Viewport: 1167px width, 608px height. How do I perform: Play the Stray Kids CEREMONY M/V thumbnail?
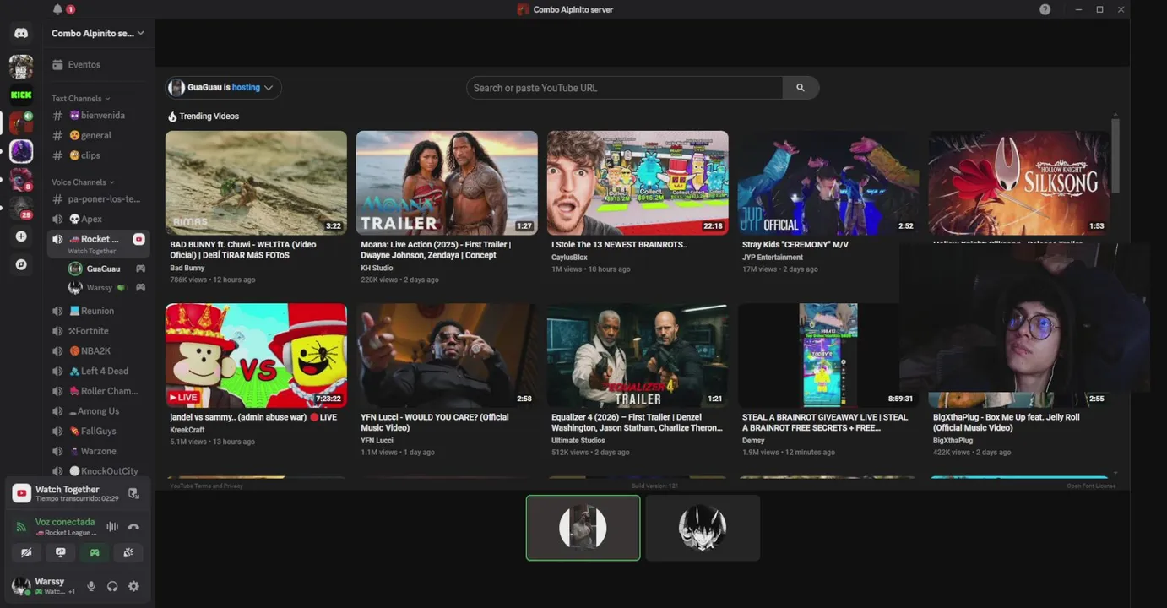coord(828,182)
